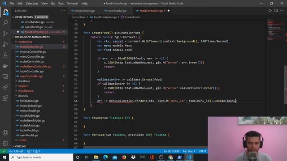This screenshot has height=161, width=287.
Task: Open foodModel.go in models folder
Action: tap(29, 101)
